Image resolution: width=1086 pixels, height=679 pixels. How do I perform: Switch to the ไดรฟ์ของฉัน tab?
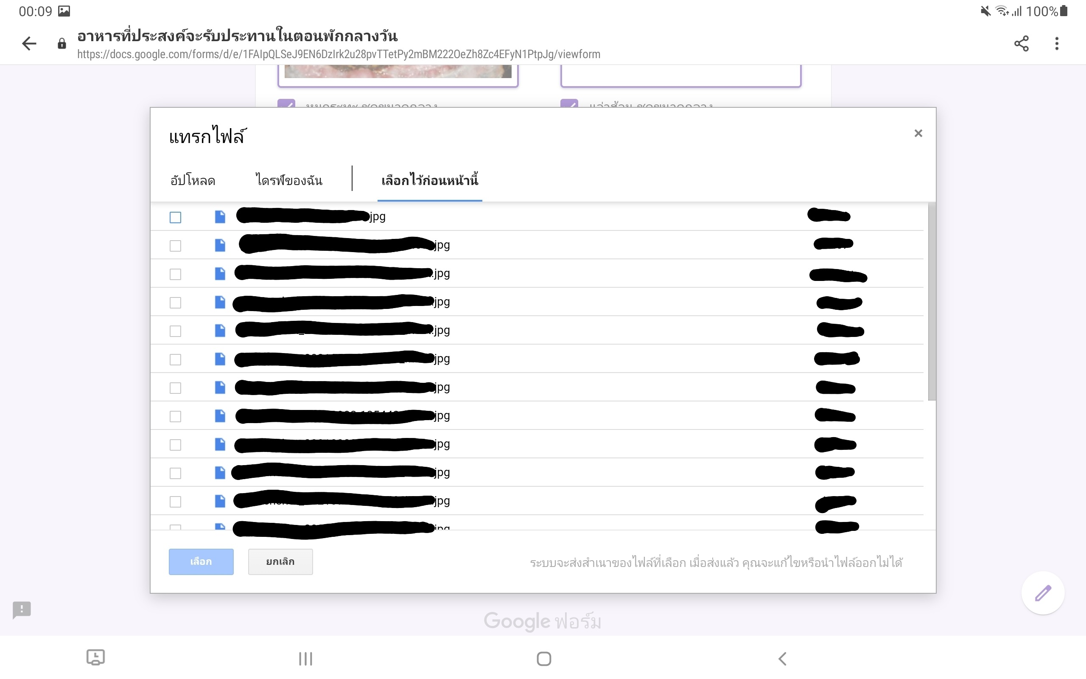point(289,180)
